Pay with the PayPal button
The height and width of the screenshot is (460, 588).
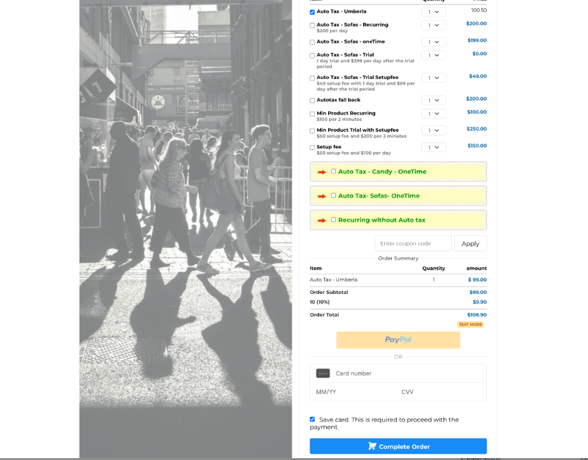(x=398, y=340)
